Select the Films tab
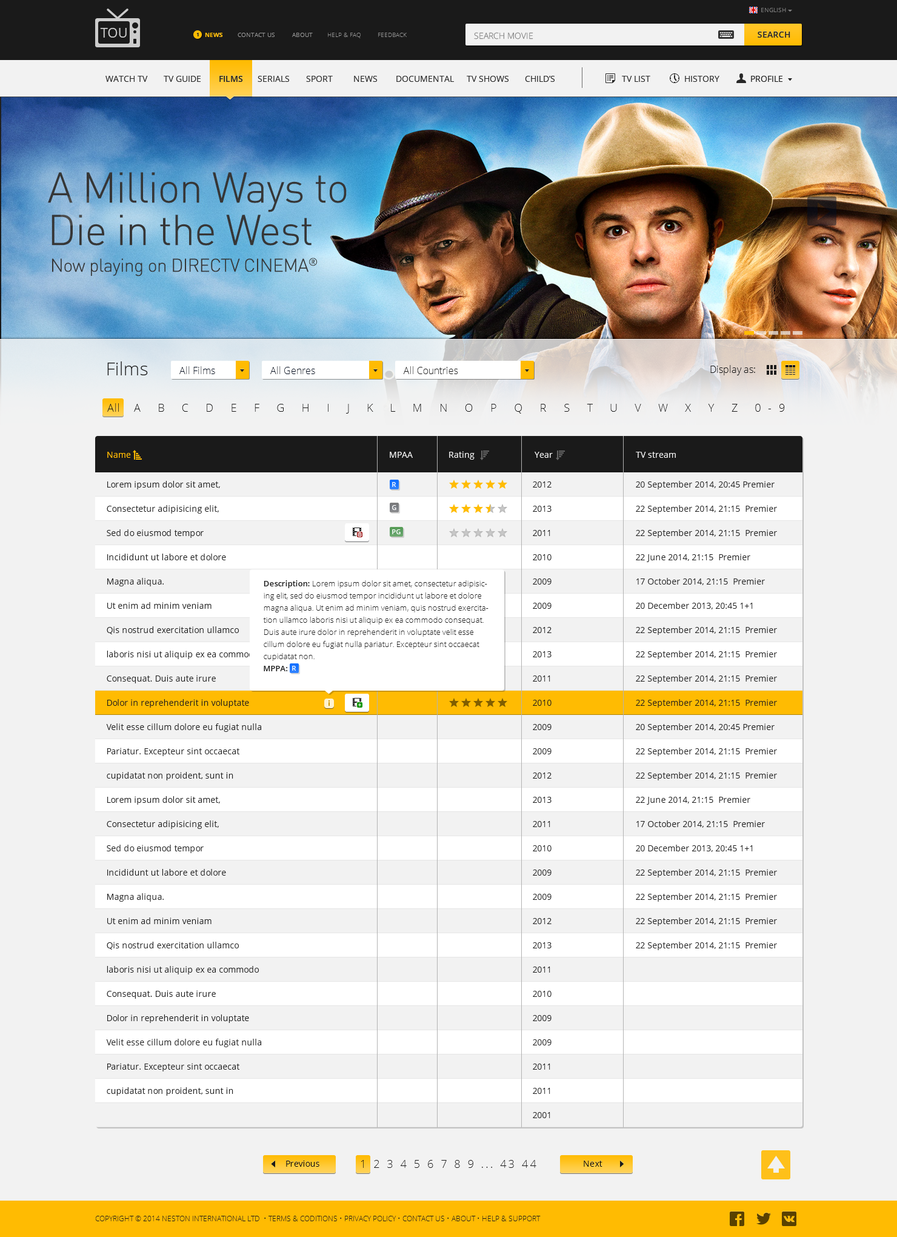This screenshot has height=1237, width=897. [231, 78]
